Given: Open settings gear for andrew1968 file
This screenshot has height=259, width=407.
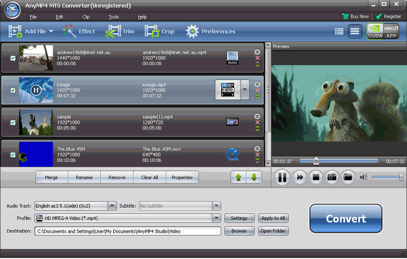Looking at the screenshot, I should (x=257, y=52).
